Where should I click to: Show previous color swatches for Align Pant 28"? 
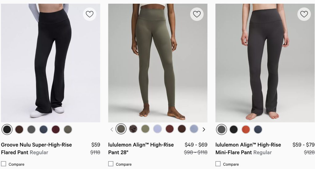click(x=112, y=130)
